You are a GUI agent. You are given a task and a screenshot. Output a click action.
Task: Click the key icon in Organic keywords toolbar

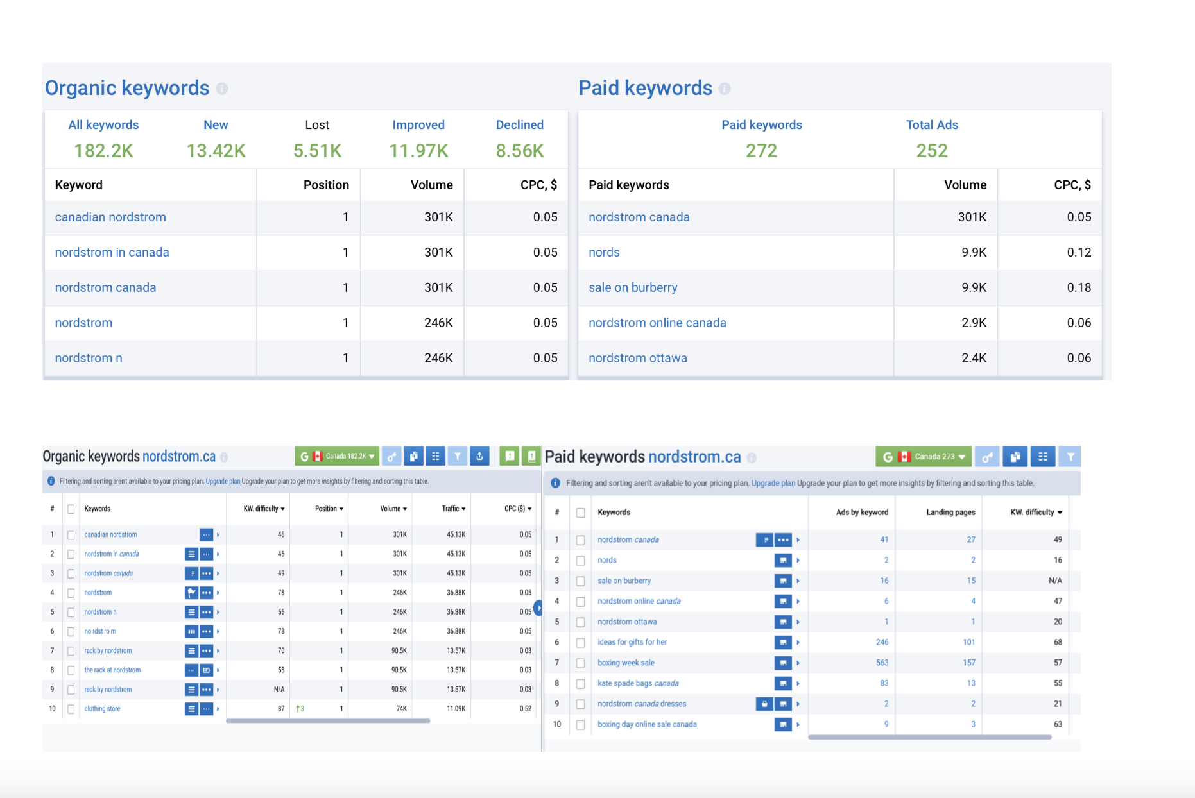pos(391,457)
